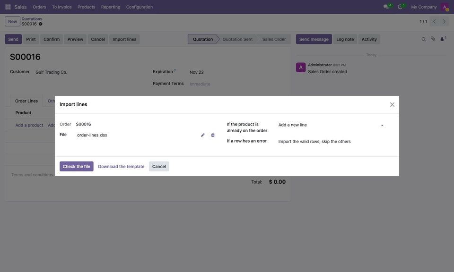
Task: Click the Check the file button
Action: pyautogui.click(x=77, y=167)
